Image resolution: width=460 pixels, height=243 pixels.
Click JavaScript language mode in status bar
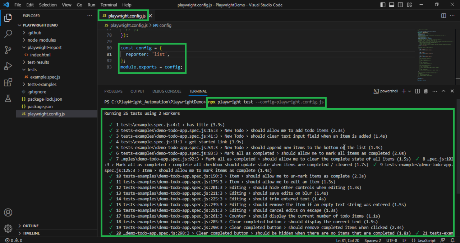pyautogui.click(x=426, y=240)
